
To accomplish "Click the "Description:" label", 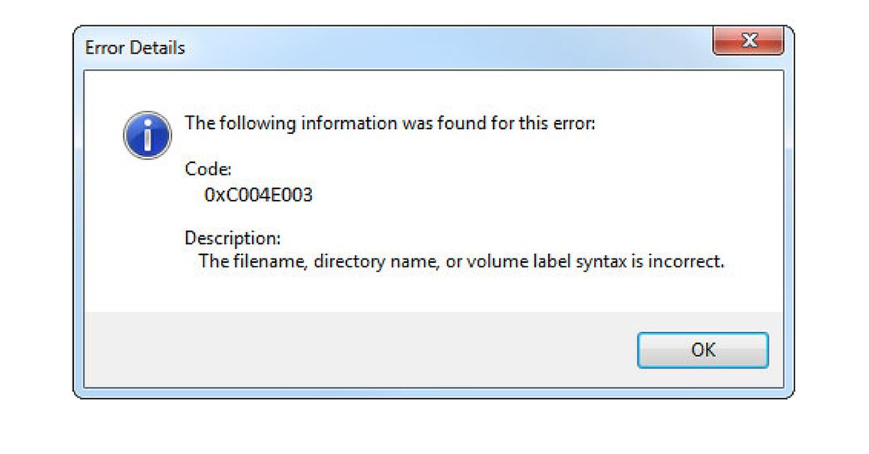I will (x=232, y=237).
